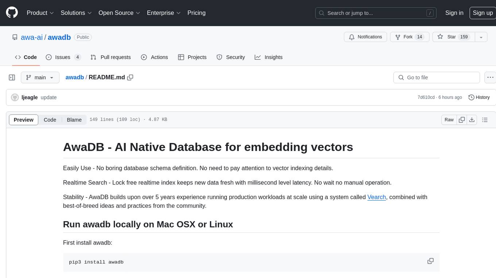Open the Vearch link
Image resolution: width=496 pixels, height=278 pixels.
pos(376,197)
